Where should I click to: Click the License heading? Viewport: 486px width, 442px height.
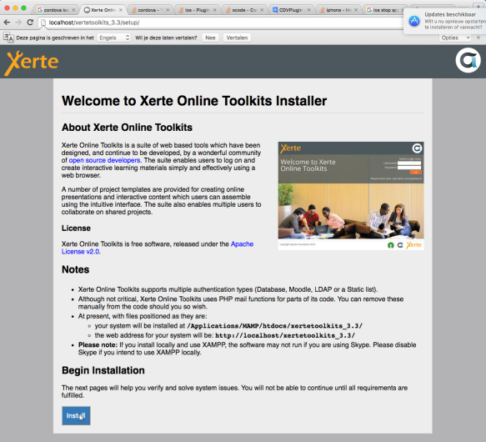[x=76, y=229]
